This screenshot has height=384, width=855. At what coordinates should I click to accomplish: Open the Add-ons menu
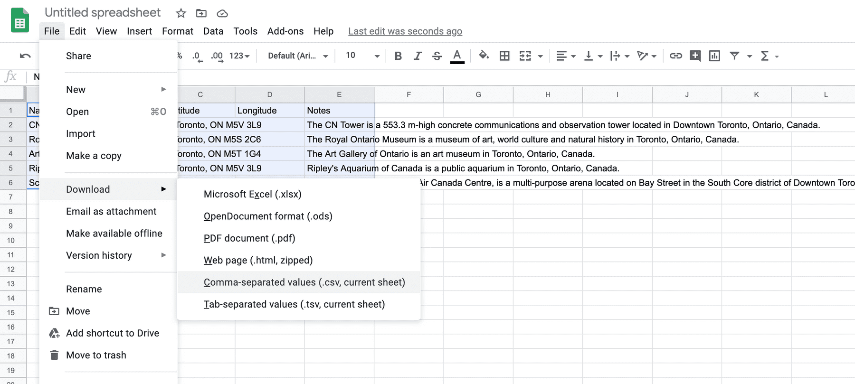[285, 31]
